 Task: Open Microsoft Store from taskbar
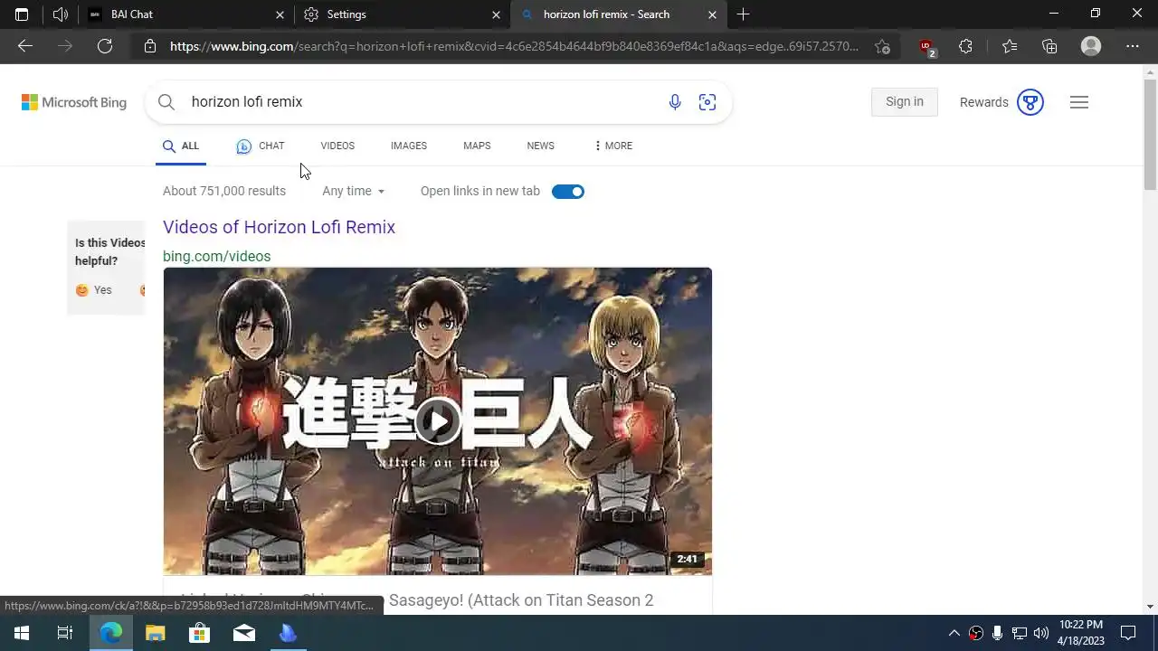(x=199, y=633)
